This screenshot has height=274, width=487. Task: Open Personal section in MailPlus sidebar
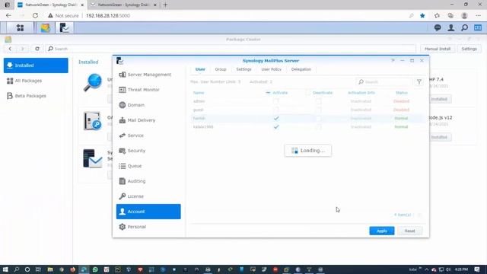coord(148,227)
